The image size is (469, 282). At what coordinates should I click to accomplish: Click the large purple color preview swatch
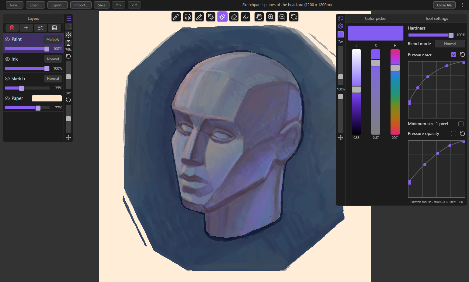(x=376, y=33)
